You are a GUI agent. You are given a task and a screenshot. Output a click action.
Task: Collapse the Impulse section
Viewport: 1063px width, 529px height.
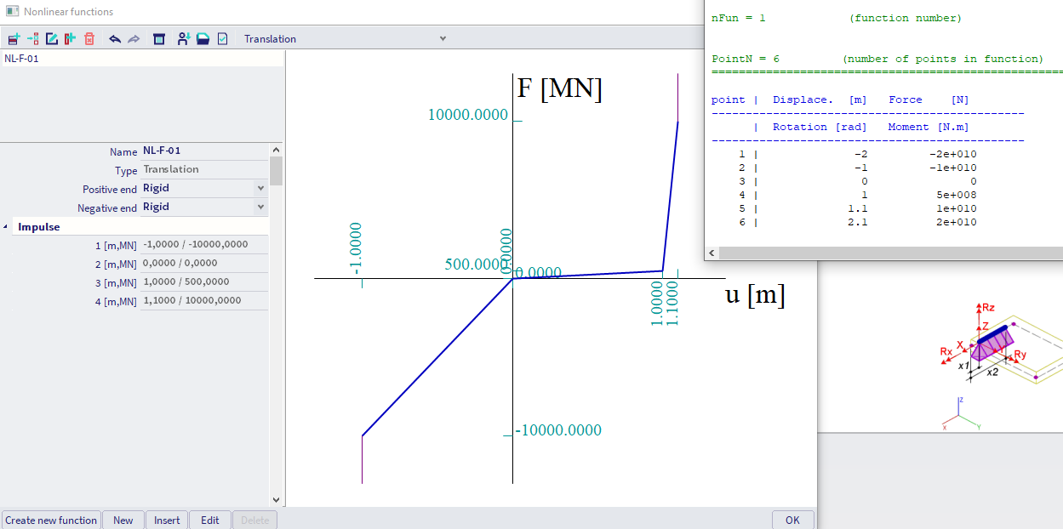pyautogui.click(x=8, y=227)
